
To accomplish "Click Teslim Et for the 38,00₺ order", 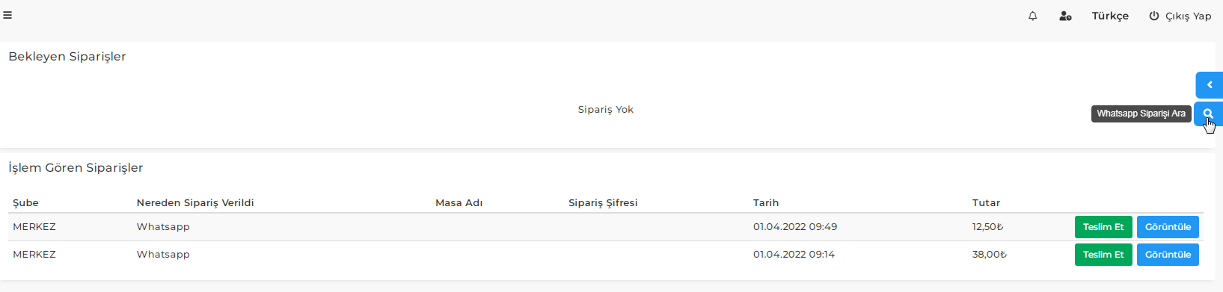I will pyautogui.click(x=1103, y=255).
